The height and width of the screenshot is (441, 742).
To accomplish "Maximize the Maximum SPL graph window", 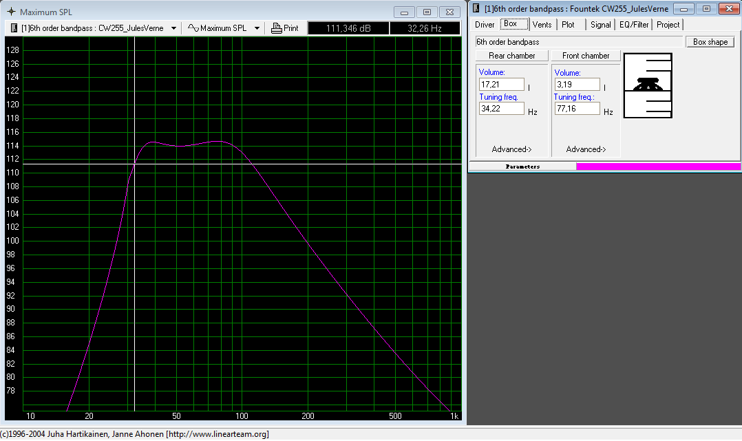I will click(427, 12).
